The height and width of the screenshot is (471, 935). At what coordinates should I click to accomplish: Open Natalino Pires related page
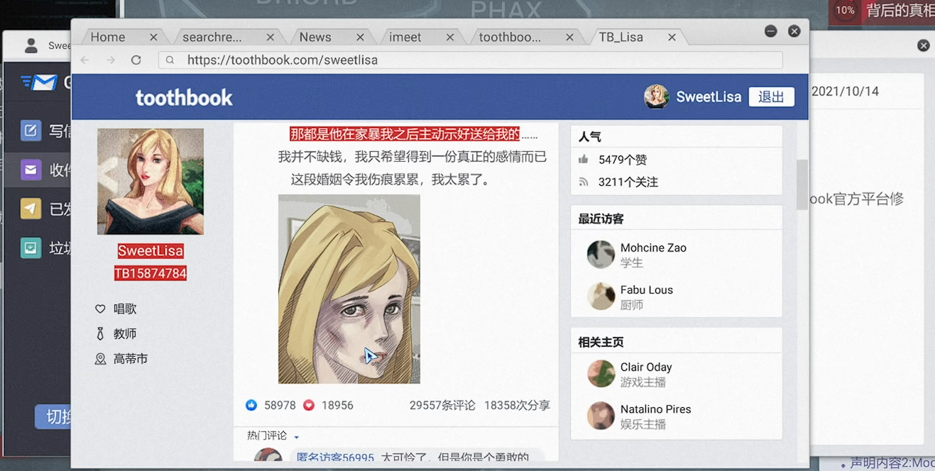click(x=655, y=416)
